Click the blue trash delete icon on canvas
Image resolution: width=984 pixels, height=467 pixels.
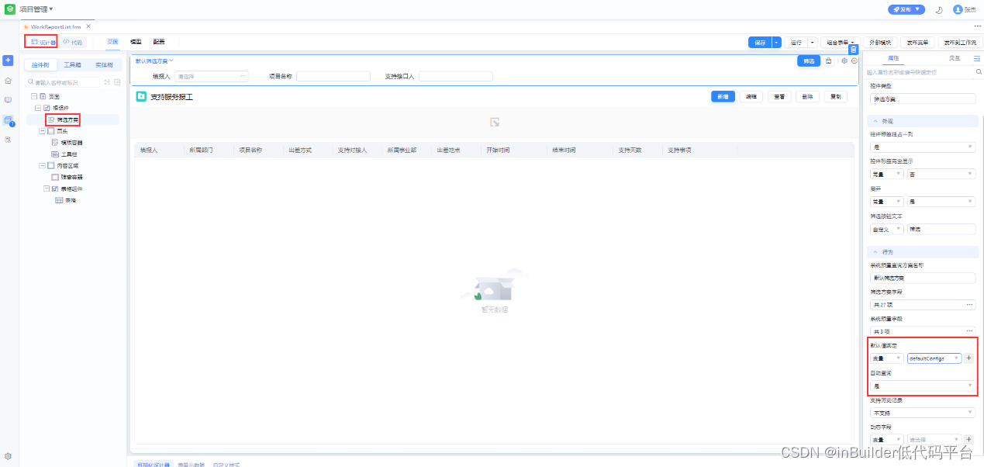coord(853,50)
